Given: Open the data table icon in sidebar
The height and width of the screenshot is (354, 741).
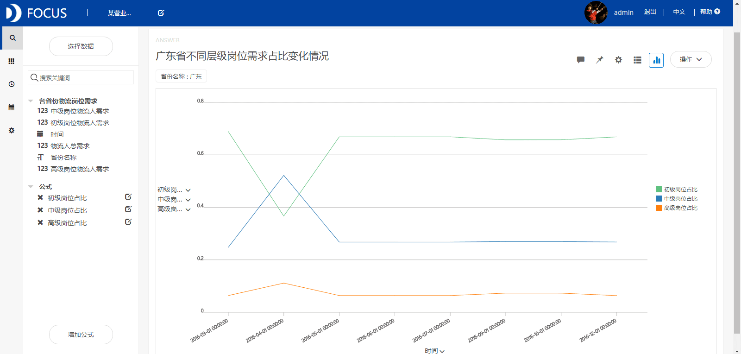Looking at the screenshot, I should coord(12,107).
